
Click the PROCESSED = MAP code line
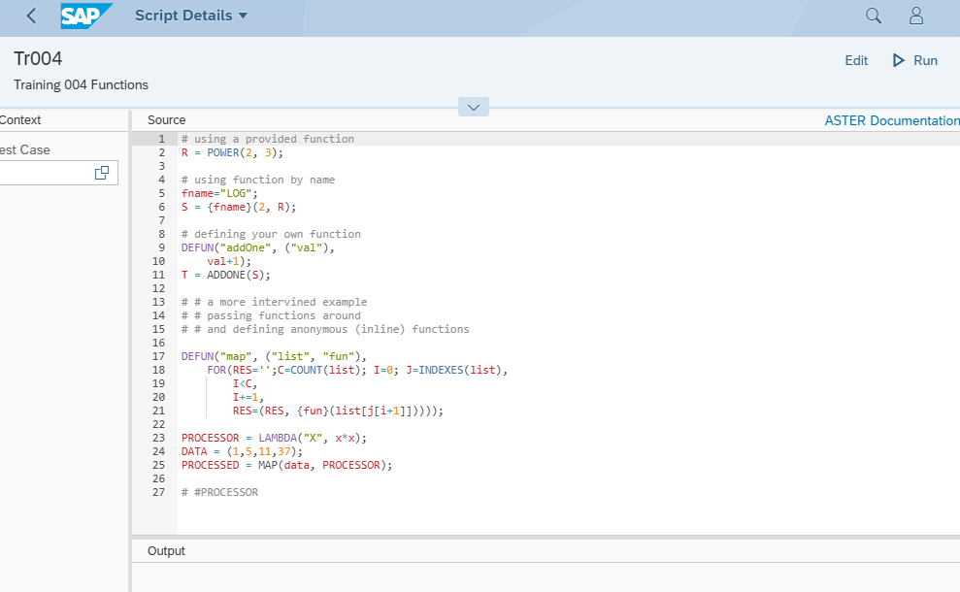click(x=286, y=465)
